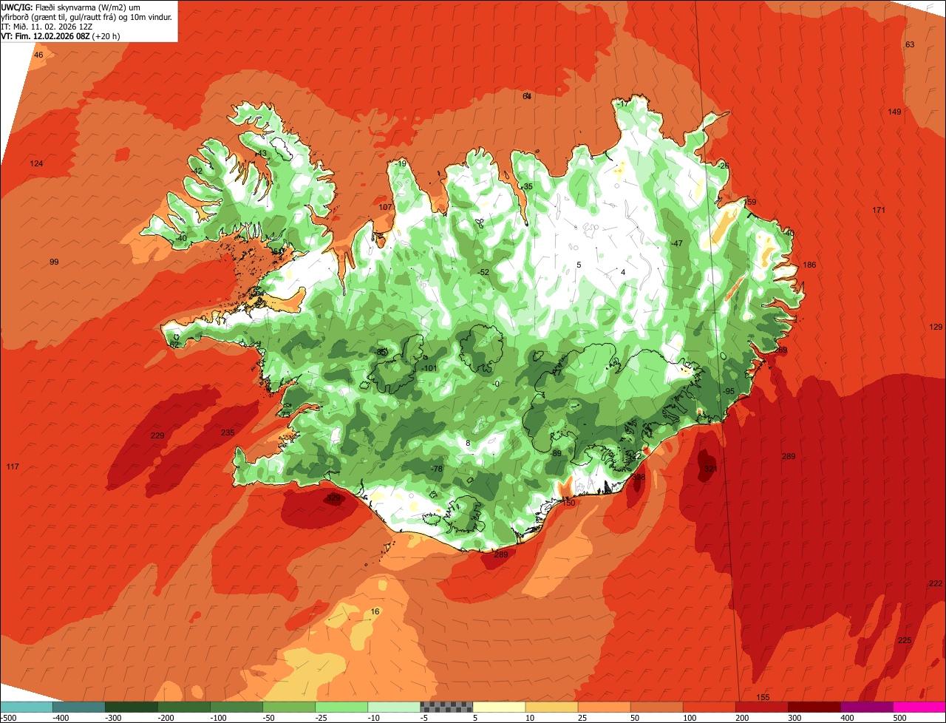This screenshot has width=946, height=723.
Task: Click the northeast value "63"
Action: pyautogui.click(x=910, y=44)
